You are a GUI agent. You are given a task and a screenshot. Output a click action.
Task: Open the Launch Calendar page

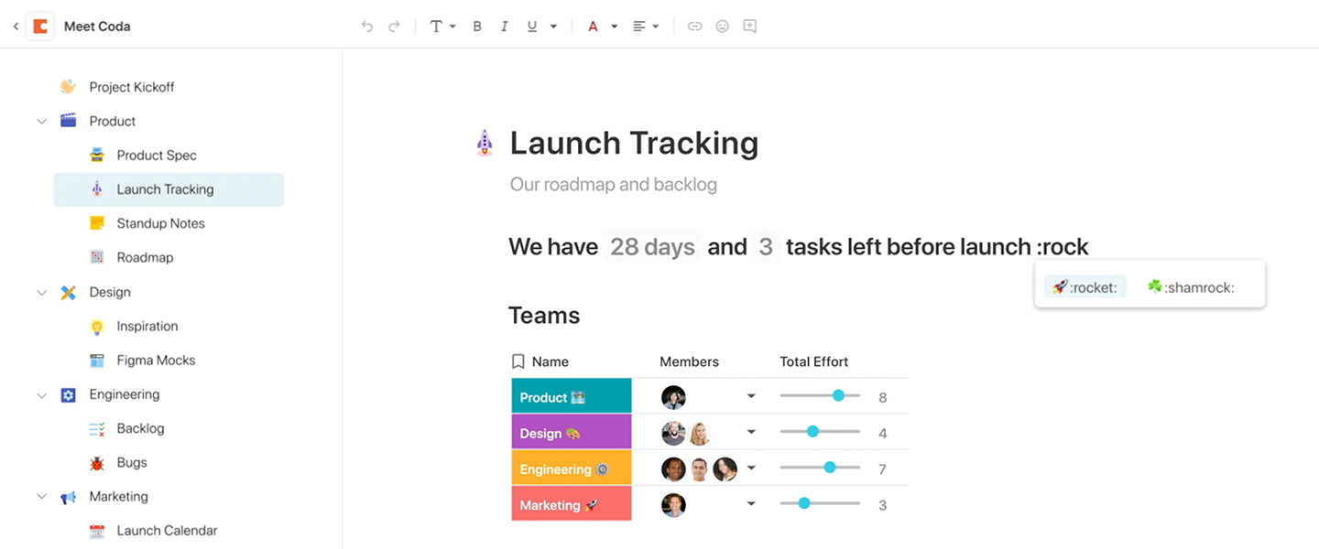pyautogui.click(x=167, y=531)
